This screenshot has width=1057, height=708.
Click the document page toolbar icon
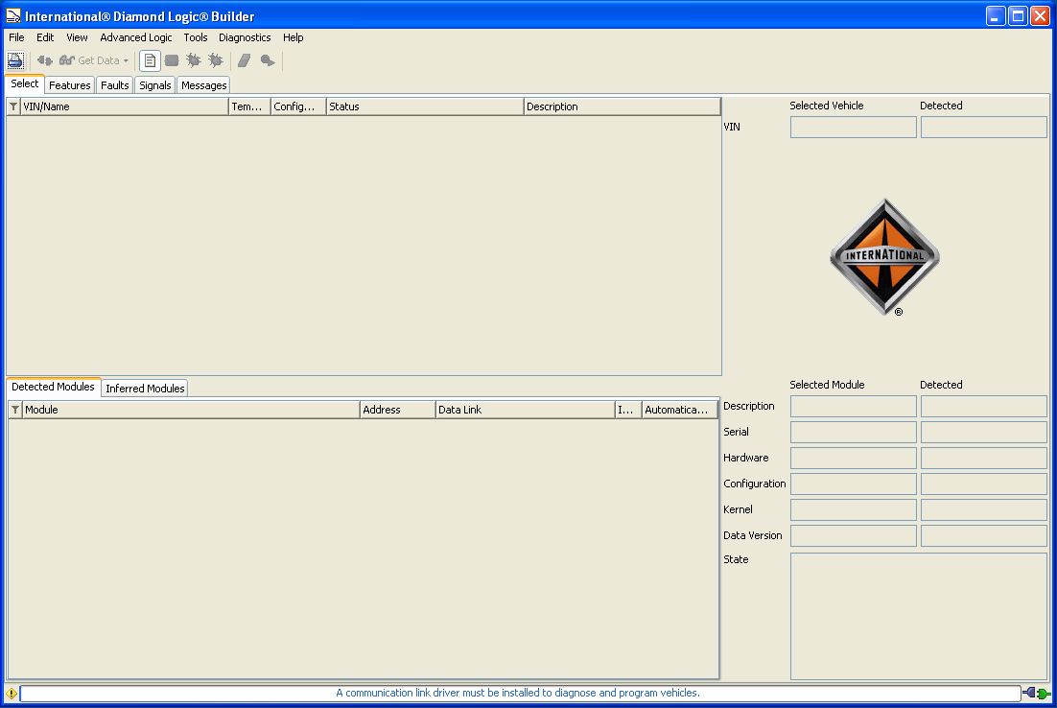150,60
